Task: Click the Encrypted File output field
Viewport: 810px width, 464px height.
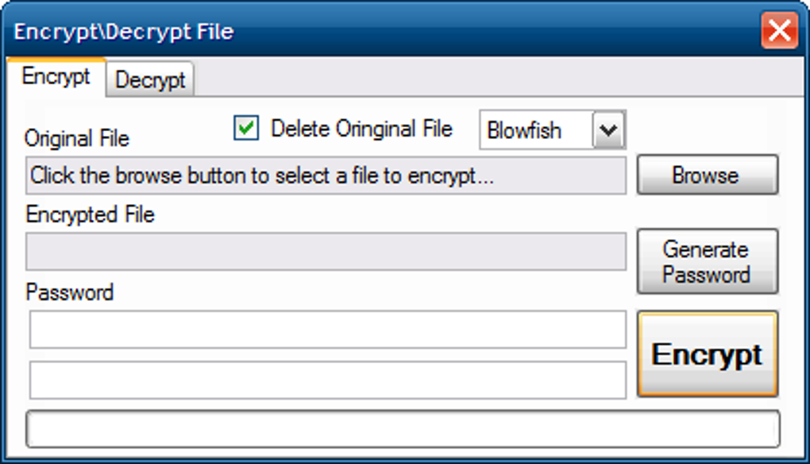Action: click(x=326, y=252)
